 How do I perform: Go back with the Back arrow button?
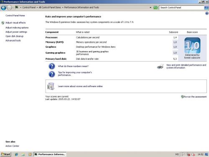[3, 8]
